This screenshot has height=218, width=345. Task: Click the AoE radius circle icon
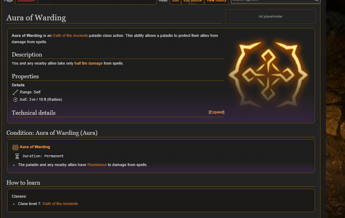pos(15,100)
